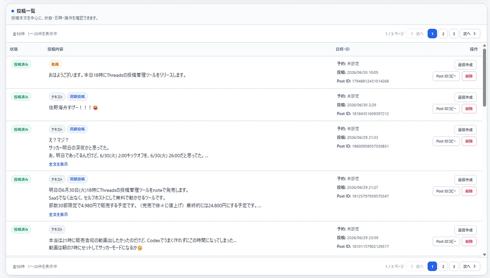
Task: Click 返信作成 for the note発売 post
Action: tap(465, 180)
